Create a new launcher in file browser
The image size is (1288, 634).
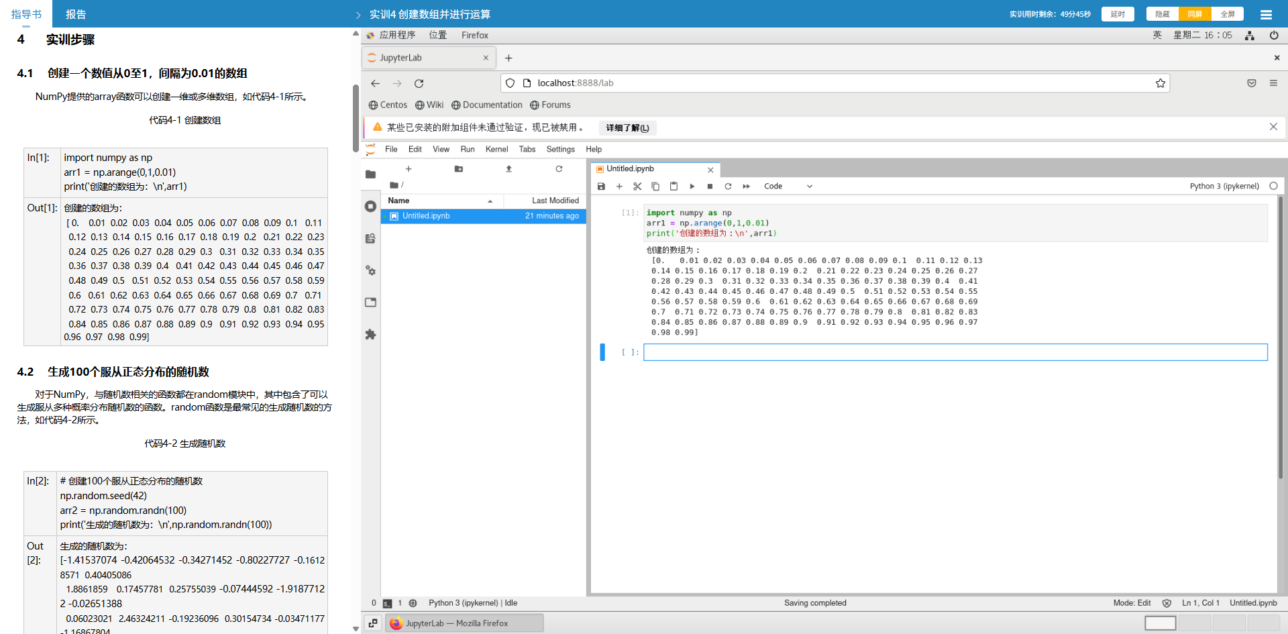click(409, 169)
